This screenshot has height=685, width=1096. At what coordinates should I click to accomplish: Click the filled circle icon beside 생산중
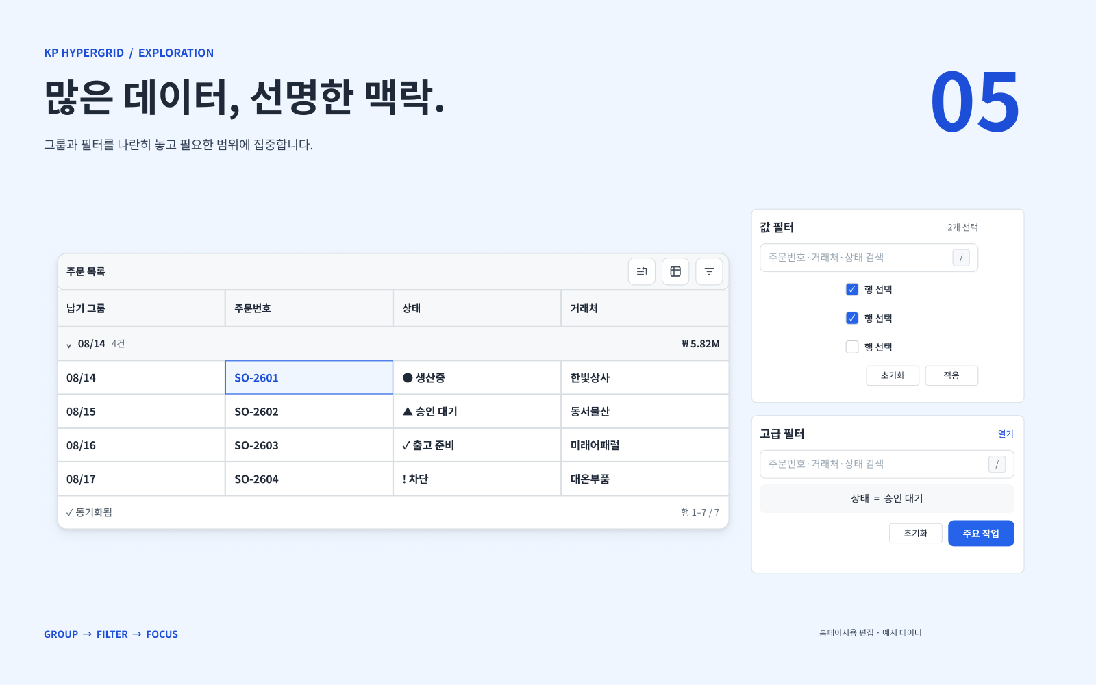[408, 377]
